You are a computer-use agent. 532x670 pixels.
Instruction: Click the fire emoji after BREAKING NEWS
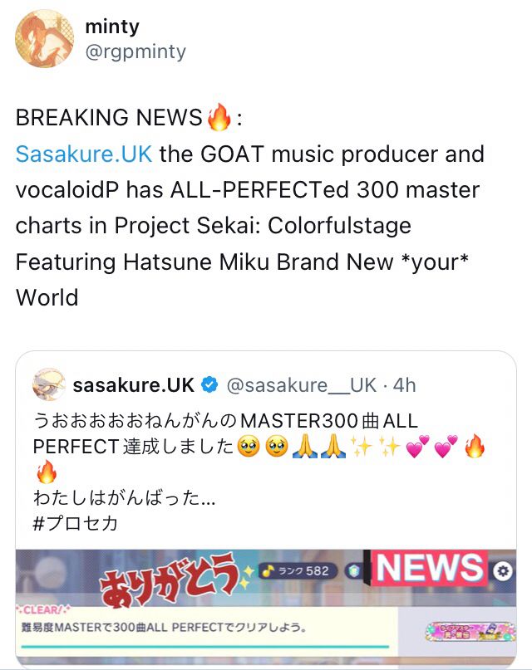pyautogui.click(x=219, y=117)
